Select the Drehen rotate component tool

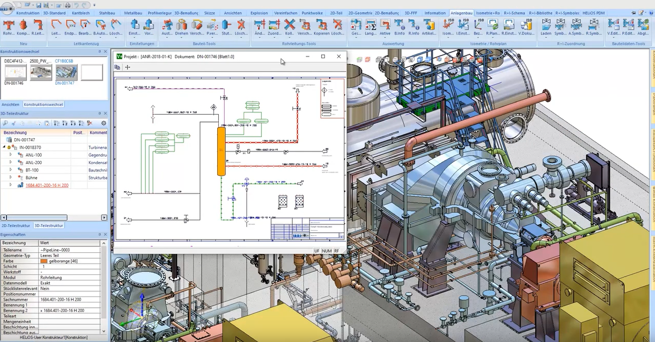tap(181, 25)
